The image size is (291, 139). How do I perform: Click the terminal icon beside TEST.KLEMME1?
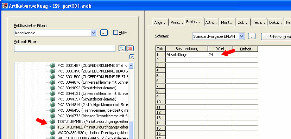[x=53, y=121]
